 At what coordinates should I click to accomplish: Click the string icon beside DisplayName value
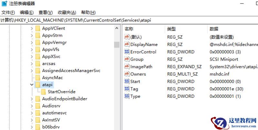pyautogui.click(x=127, y=44)
